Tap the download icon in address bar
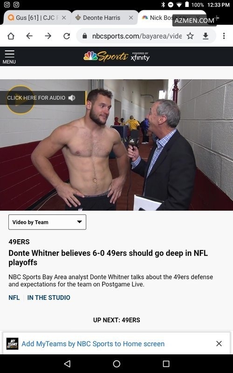233x373 pixels. pos(206,36)
